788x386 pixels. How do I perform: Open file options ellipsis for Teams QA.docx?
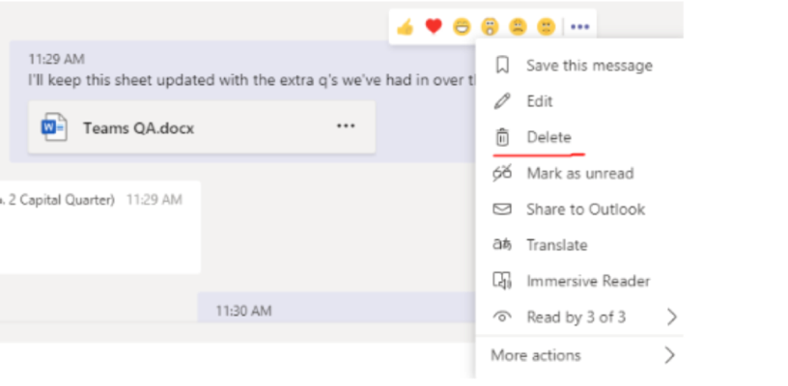(346, 126)
